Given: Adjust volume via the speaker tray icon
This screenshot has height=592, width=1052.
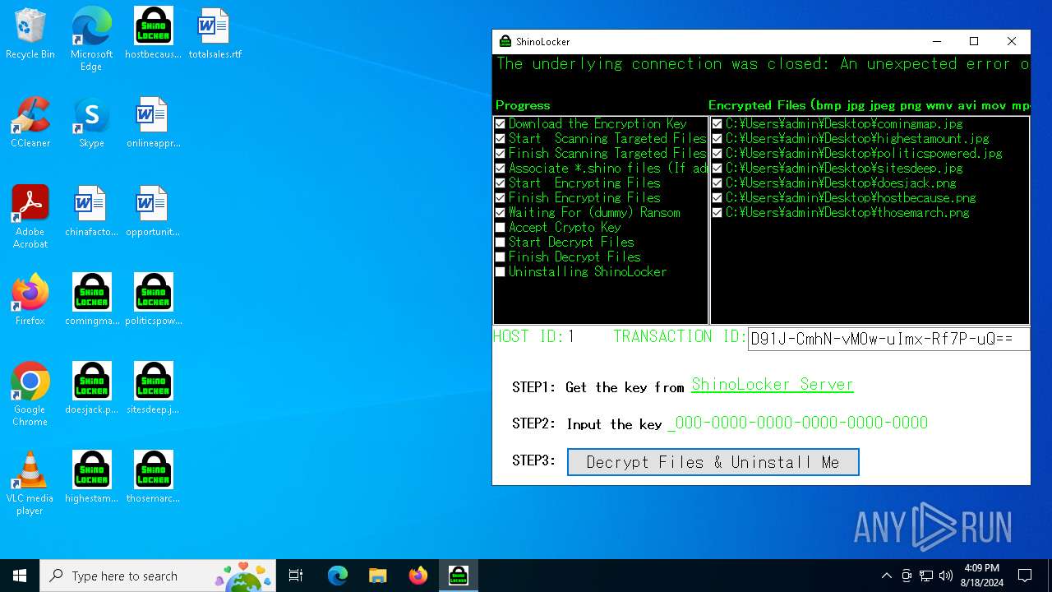Looking at the screenshot, I should pos(946,576).
